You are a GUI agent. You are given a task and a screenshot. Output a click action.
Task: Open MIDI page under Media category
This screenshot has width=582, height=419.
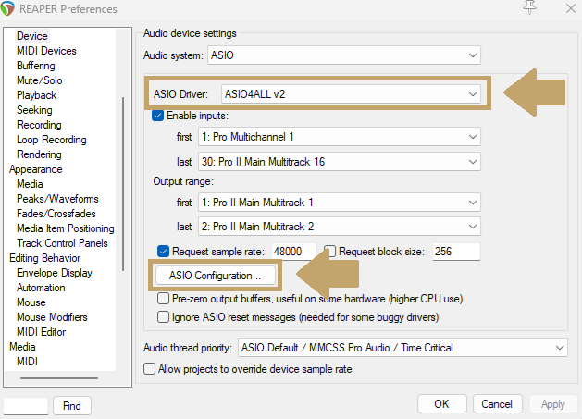pyautogui.click(x=27, y=362)
